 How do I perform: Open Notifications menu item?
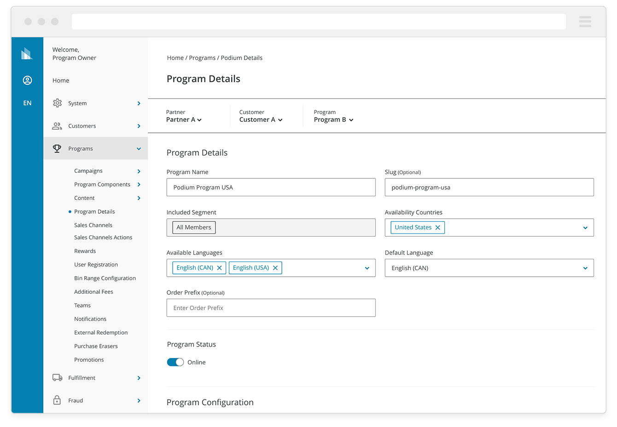pyautogui.click(x=90, y=319)
